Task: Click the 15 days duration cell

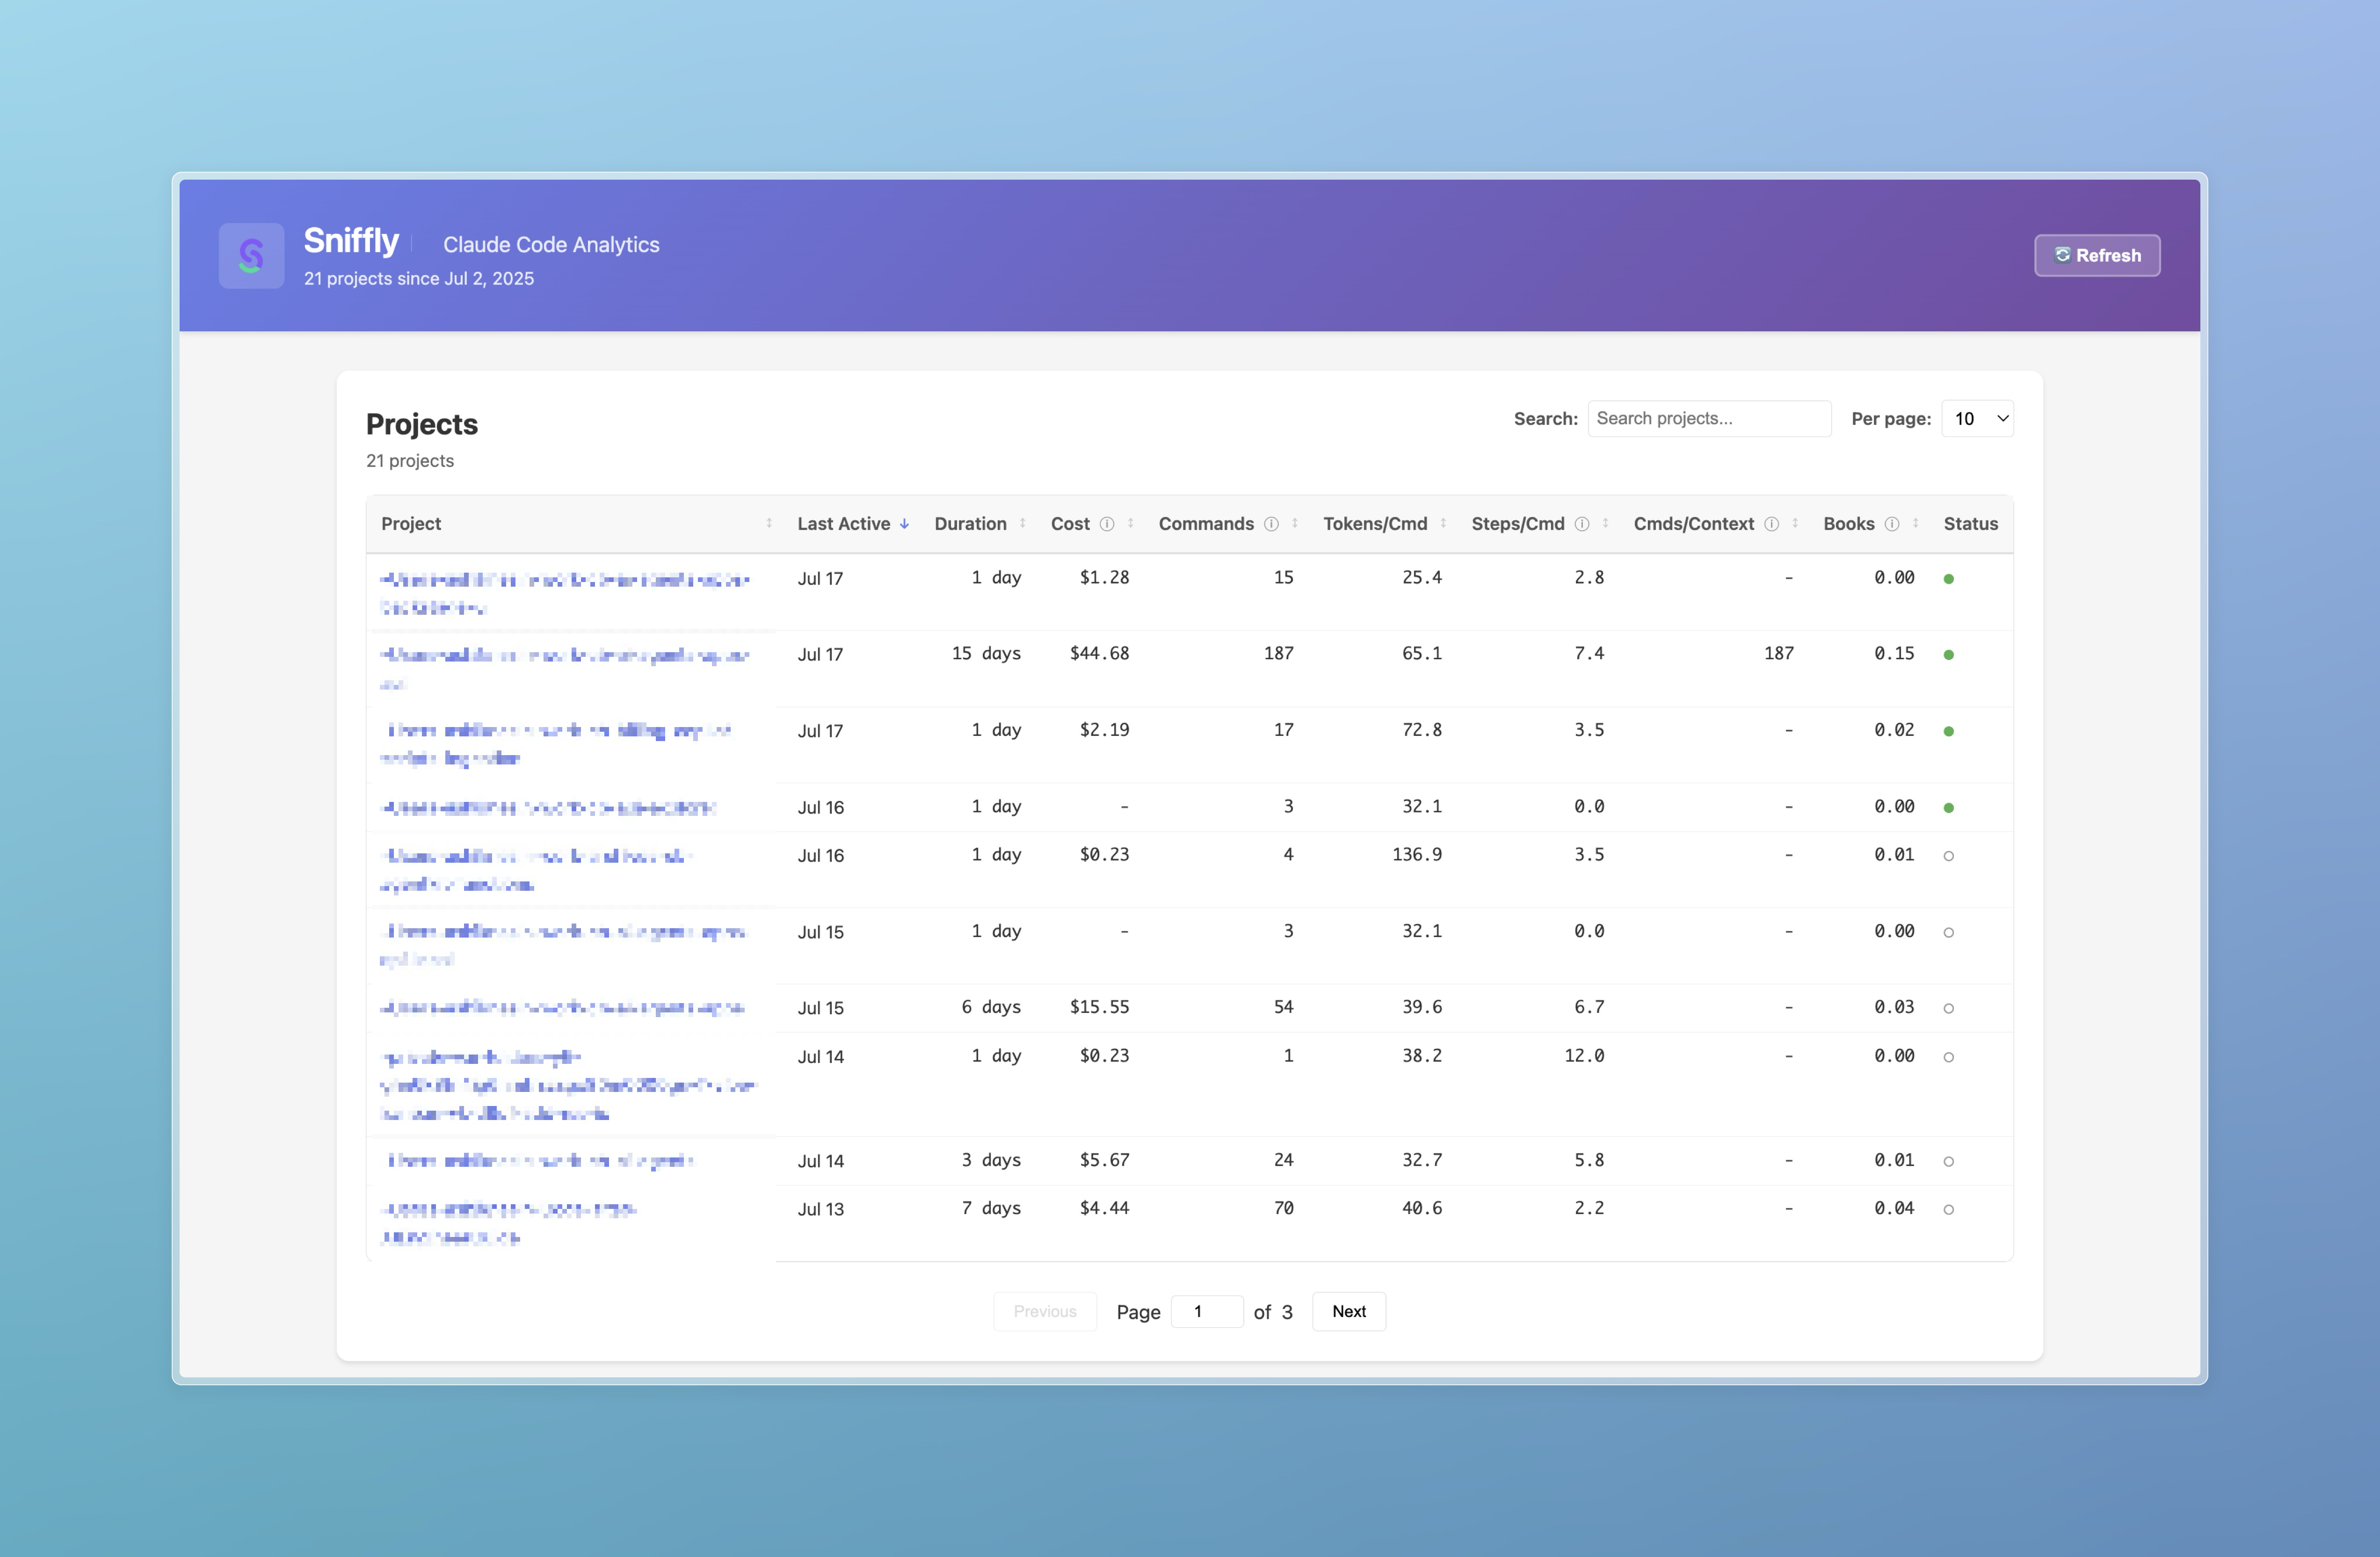Action: [986, 653]
